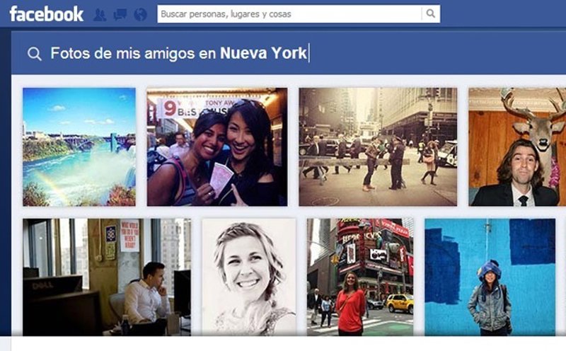Open the waterfall with rainbow photo
Image resolution: width=566 pixels, height=351 pixels.
(79, 146)
